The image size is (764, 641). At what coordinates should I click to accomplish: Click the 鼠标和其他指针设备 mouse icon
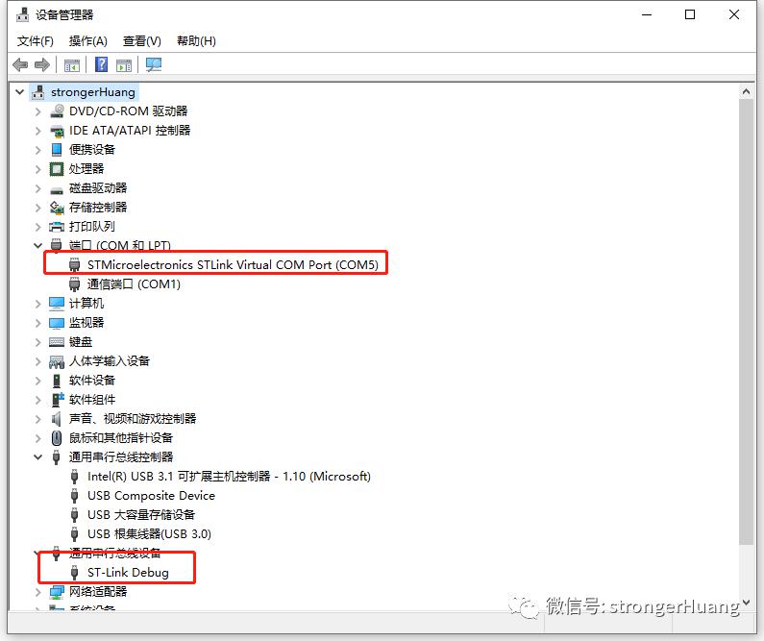[x=57, y=438]
